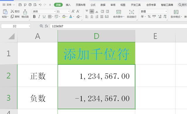Expand the paste options arrow

coord(8,17)
